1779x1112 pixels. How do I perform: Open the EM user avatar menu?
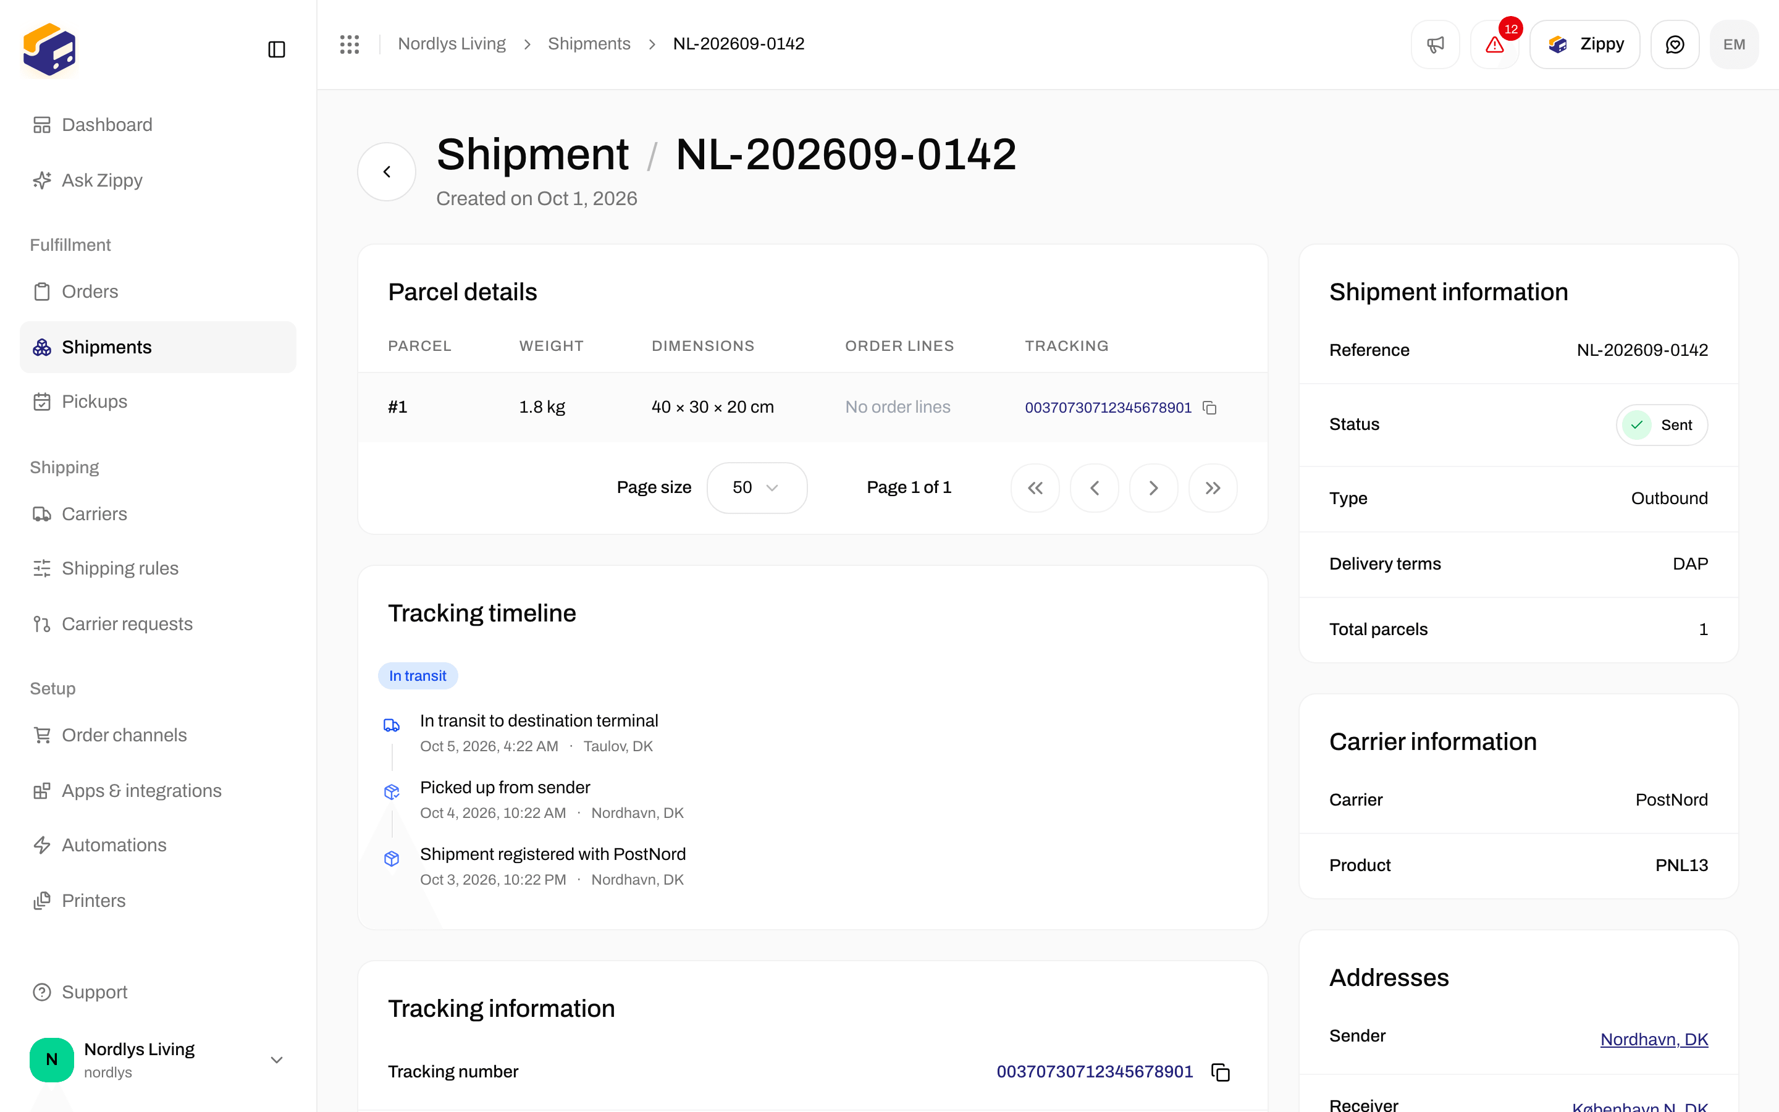click(1734, 44)
